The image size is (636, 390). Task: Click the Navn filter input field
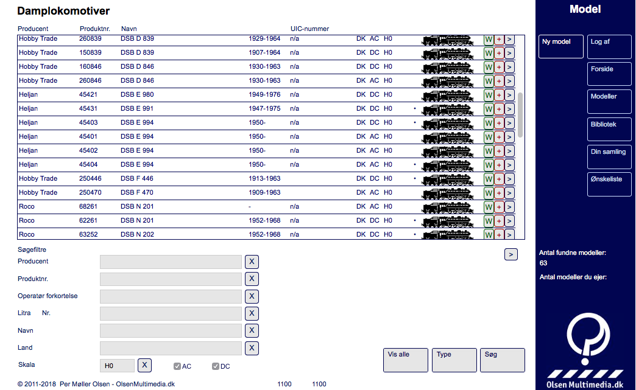[171, 330]
